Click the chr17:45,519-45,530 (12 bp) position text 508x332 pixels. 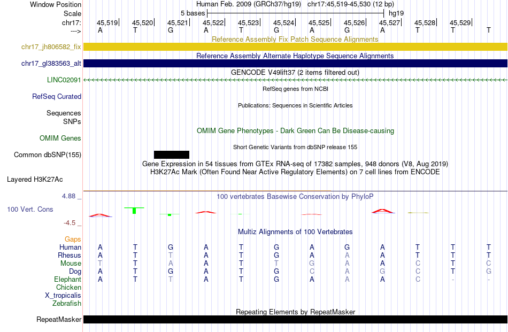point(351,4)
